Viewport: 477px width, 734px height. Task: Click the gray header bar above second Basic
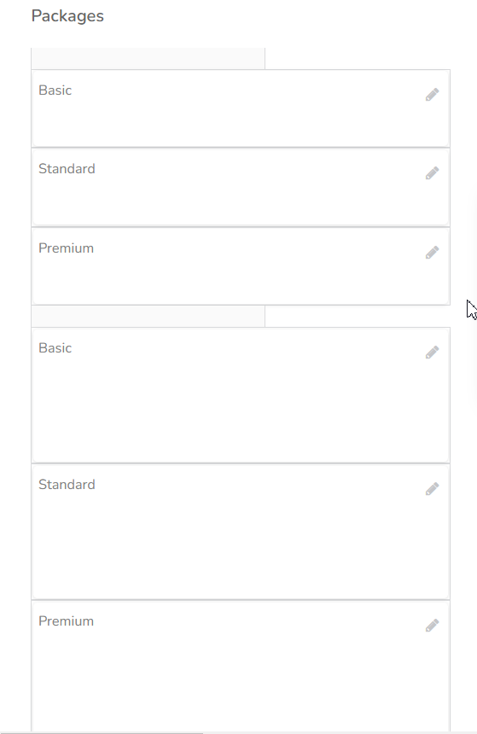coord(148,317)
